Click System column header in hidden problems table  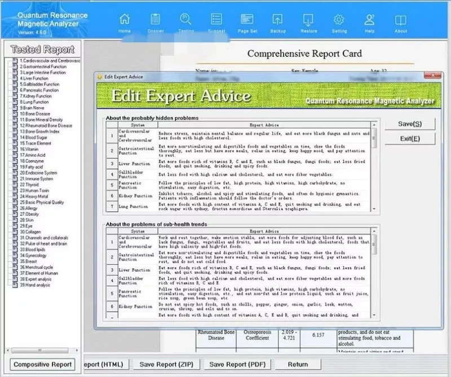pyautogui.click(x=138, y=125)
